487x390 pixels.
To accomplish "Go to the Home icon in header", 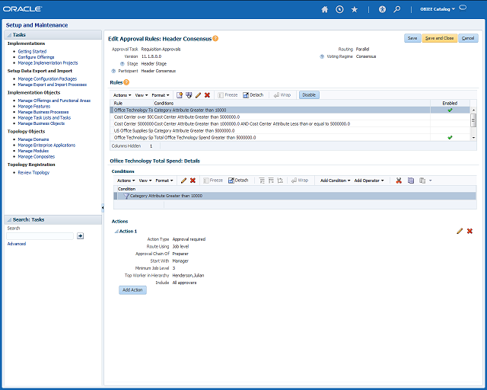I will 325,9.
